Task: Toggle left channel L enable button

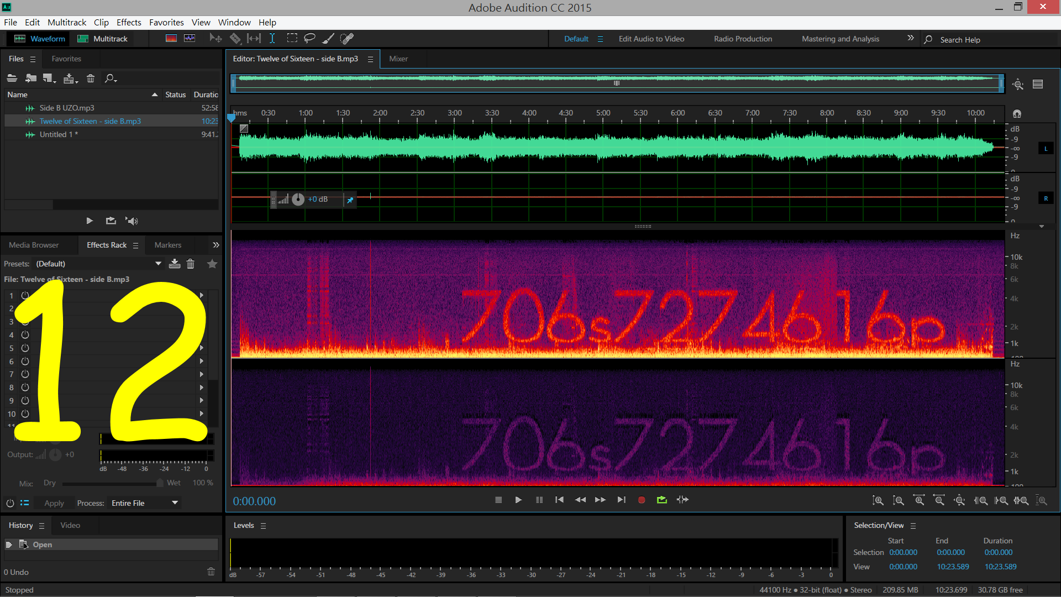Action: point(1046,149)
